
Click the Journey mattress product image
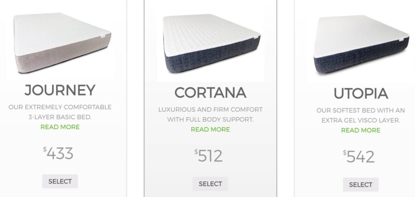coord(62,43)
